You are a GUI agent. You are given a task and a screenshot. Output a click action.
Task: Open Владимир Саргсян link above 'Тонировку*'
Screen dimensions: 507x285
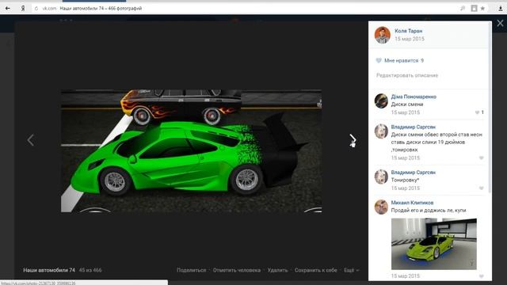click(x=414, y=173)
